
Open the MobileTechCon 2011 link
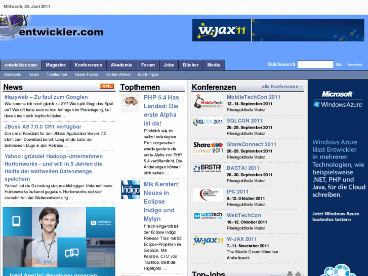pyautogui.click(x=254, y=97)
